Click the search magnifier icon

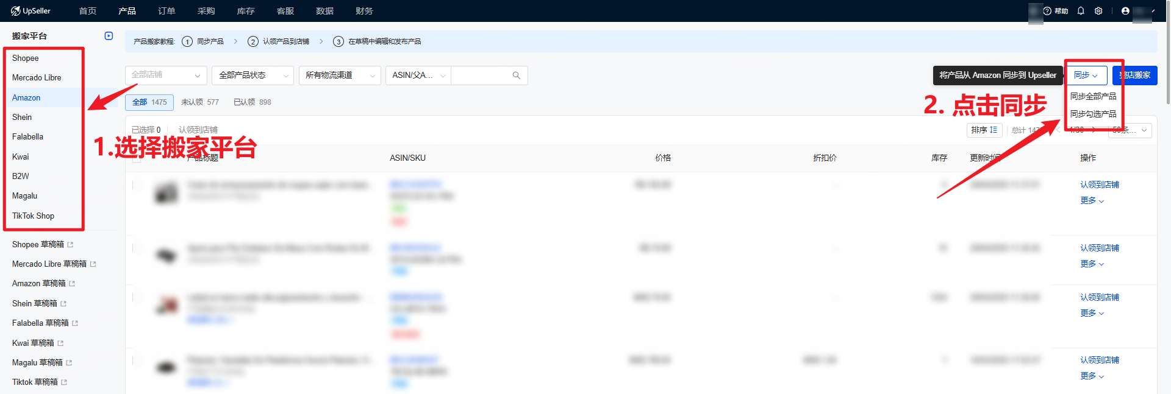tap(517, 76)
